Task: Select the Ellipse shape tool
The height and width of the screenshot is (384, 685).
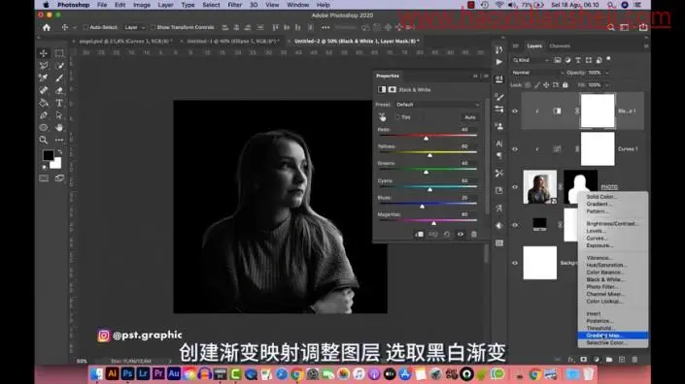Action: [x=44, y=128]
